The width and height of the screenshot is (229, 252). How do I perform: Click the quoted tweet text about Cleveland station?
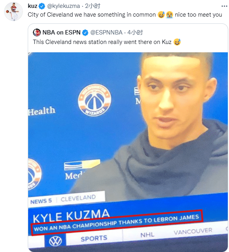(102, 42)
